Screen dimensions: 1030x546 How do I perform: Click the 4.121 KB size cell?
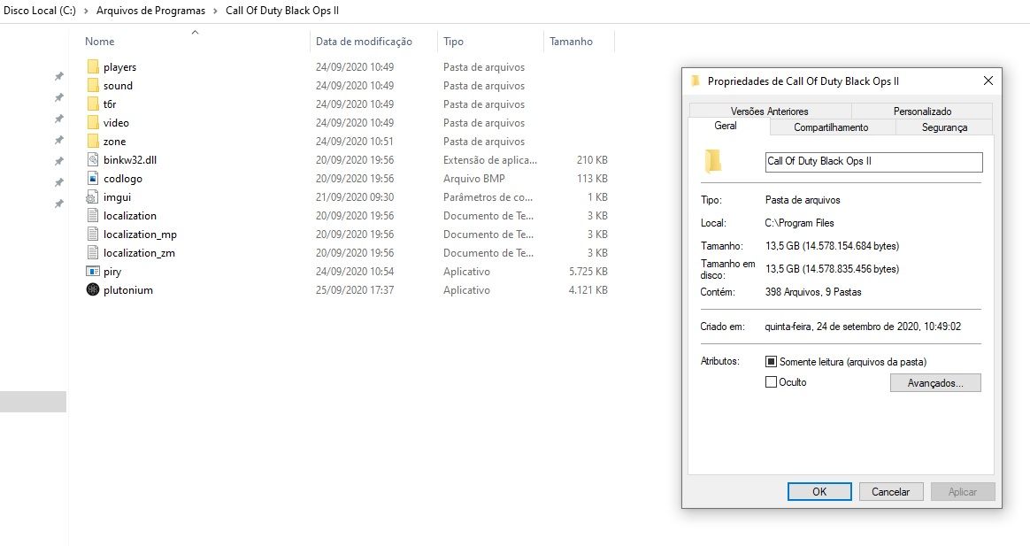point(588,289)
